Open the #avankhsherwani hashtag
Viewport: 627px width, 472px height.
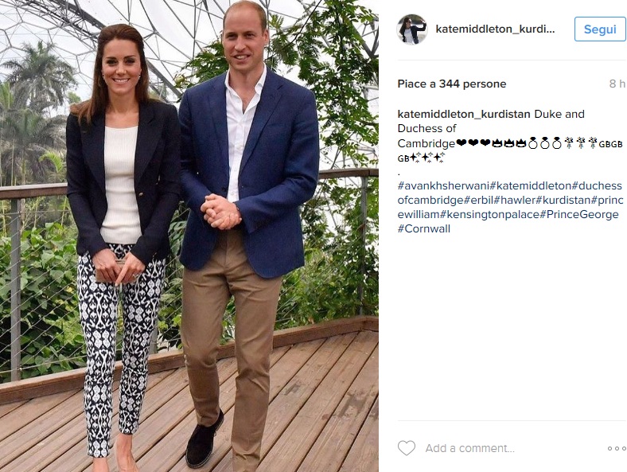point(443,185)
